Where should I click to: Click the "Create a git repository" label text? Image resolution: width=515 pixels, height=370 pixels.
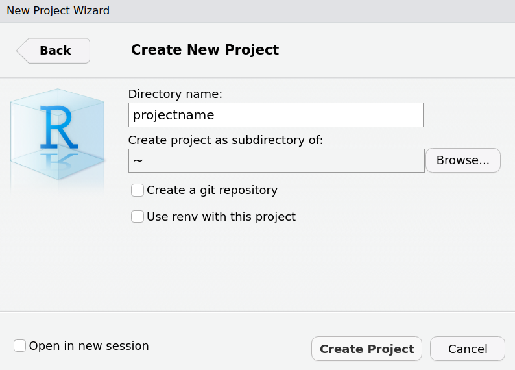212,190
